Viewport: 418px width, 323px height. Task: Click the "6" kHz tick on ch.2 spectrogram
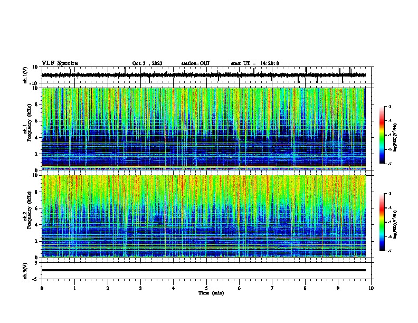(x=37, y=208)
